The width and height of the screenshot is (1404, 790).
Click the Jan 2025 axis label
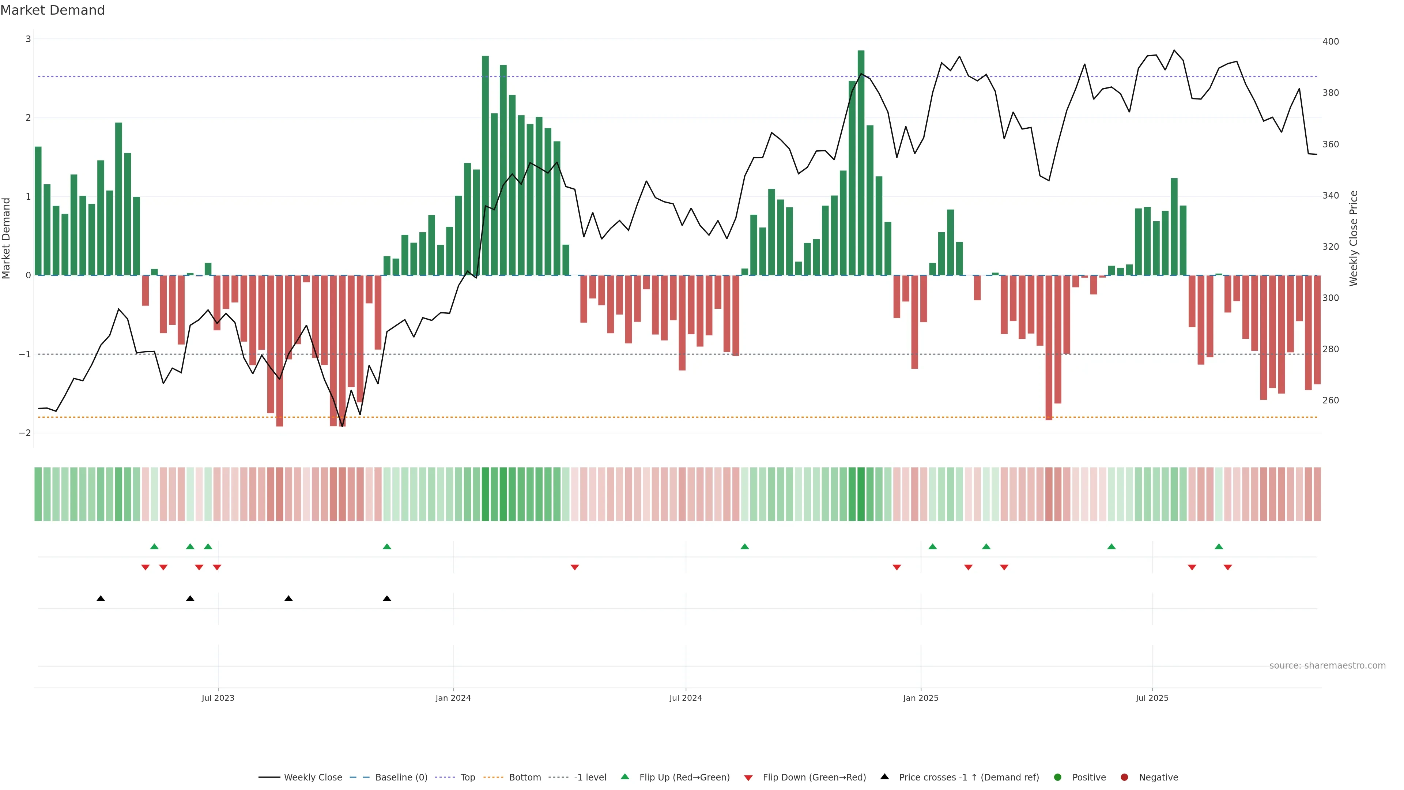coord(921,698)
